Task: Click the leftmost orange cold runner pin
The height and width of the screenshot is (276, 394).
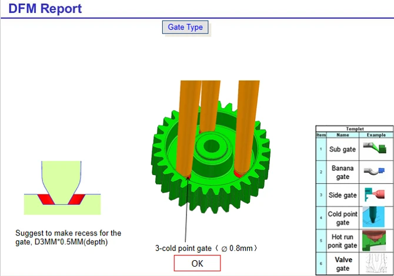Action: (x=188, y=129)
